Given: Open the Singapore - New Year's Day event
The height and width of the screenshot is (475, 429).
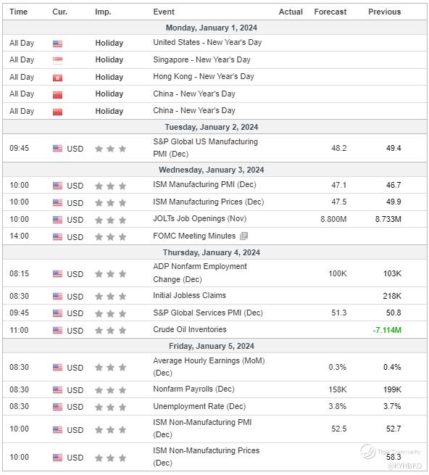Looking at the screenshot, I should (x=202, y=59).
